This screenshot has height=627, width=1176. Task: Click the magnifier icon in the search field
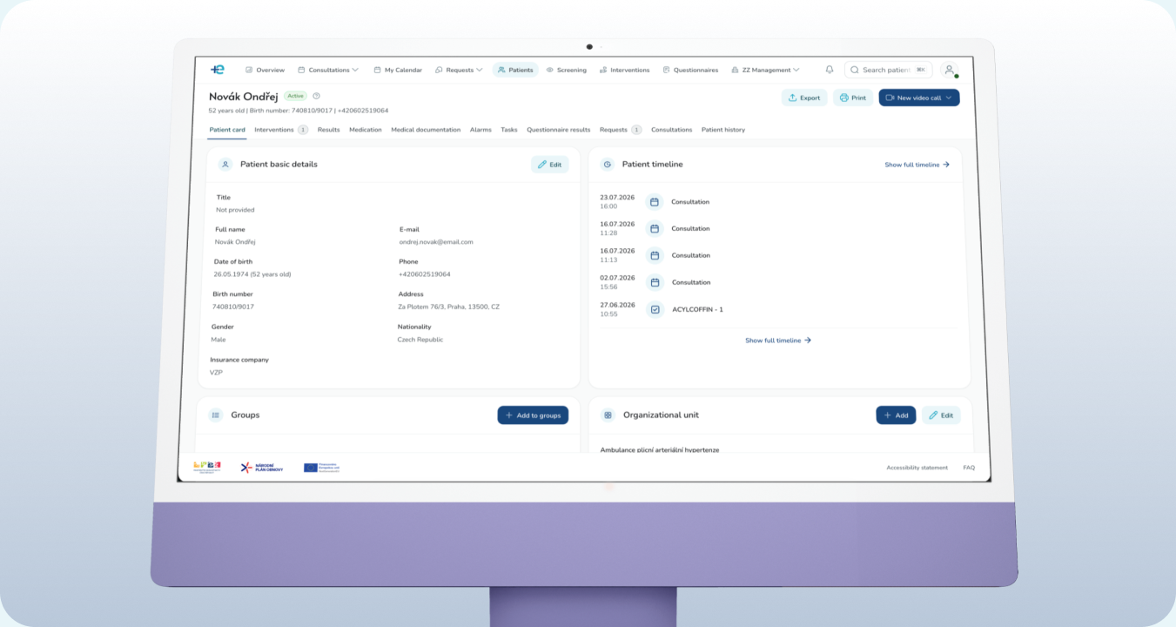click(854, 70)
